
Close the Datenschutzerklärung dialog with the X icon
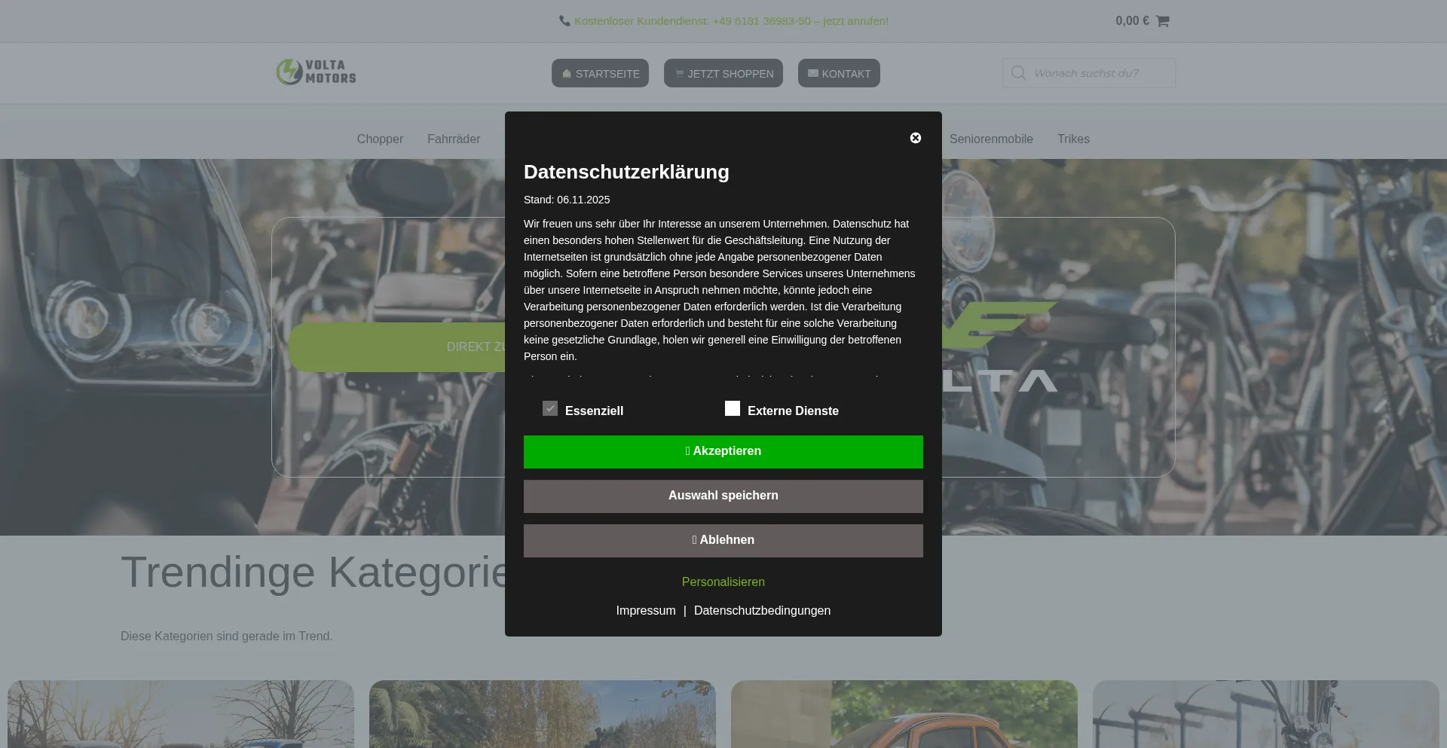(915, 138)
